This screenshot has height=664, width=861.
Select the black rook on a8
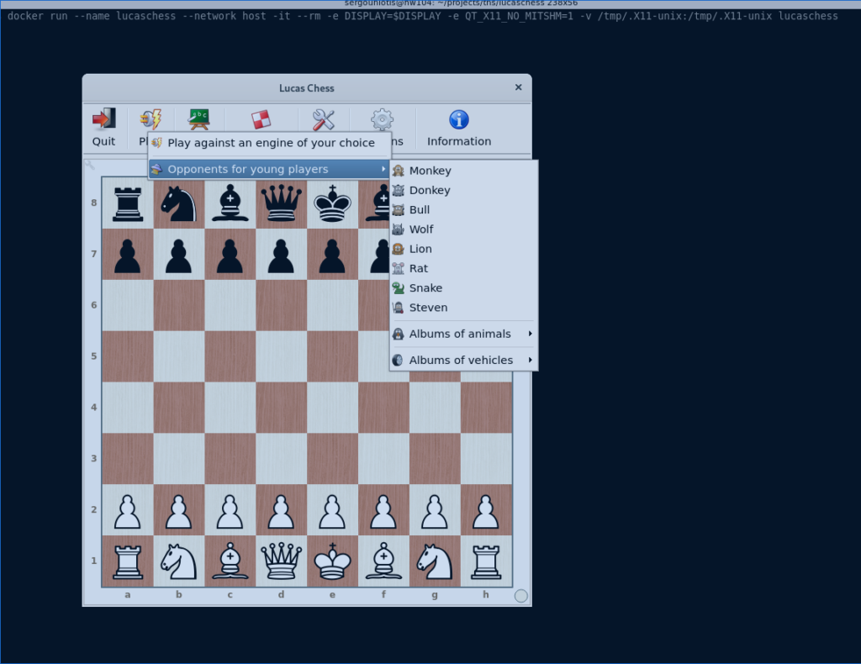pyautogui.click(x=128, y=203)
